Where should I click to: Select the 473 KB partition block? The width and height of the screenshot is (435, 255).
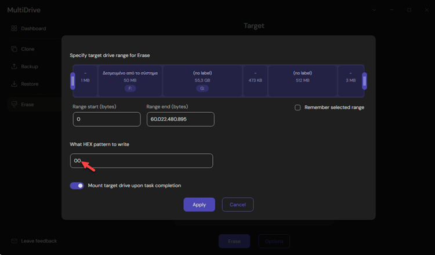[x=255, y=81]
